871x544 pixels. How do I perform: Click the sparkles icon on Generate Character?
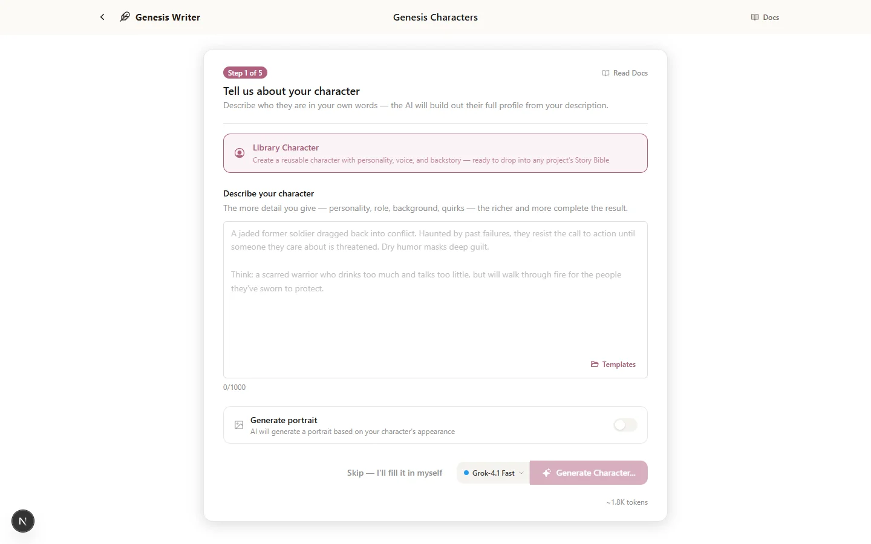[x=547, y=473]
